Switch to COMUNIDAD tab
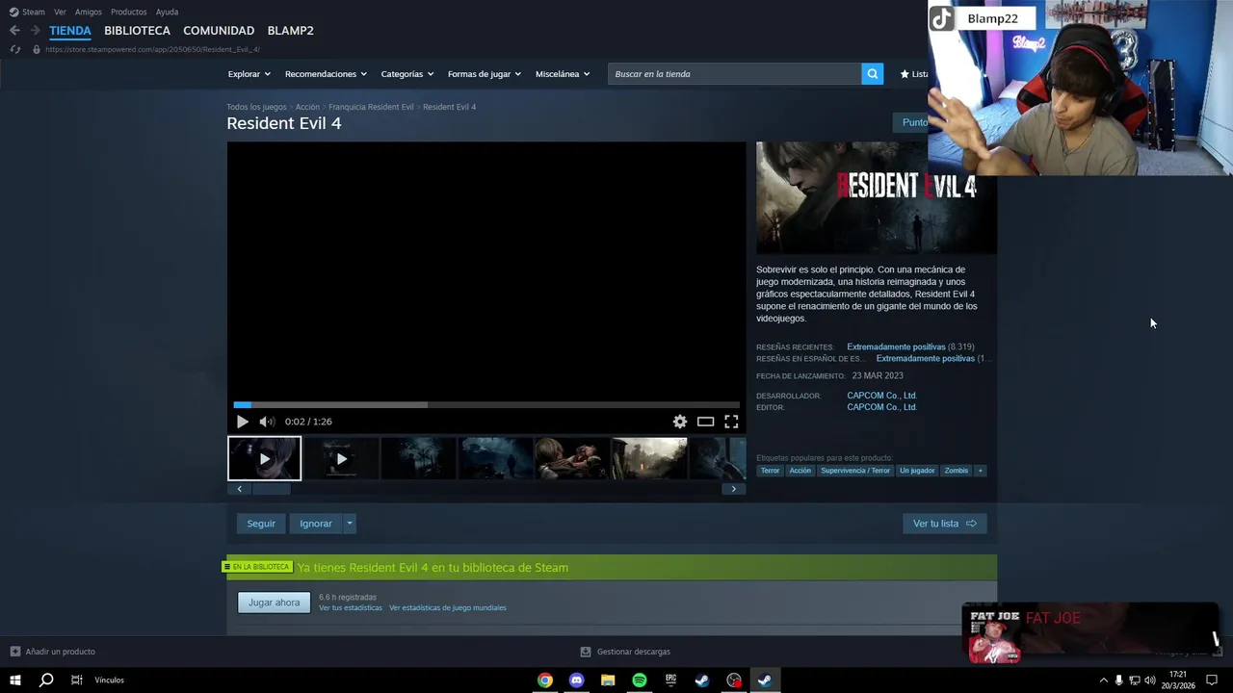The image size is (1233, 693). tap(219, 31)
